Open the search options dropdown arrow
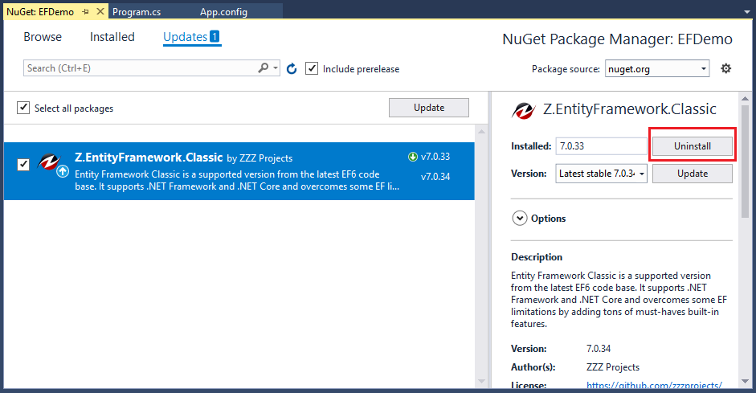The height and width of the screenshot is (393, 756). pyautogui.click(x=276, y=68)
